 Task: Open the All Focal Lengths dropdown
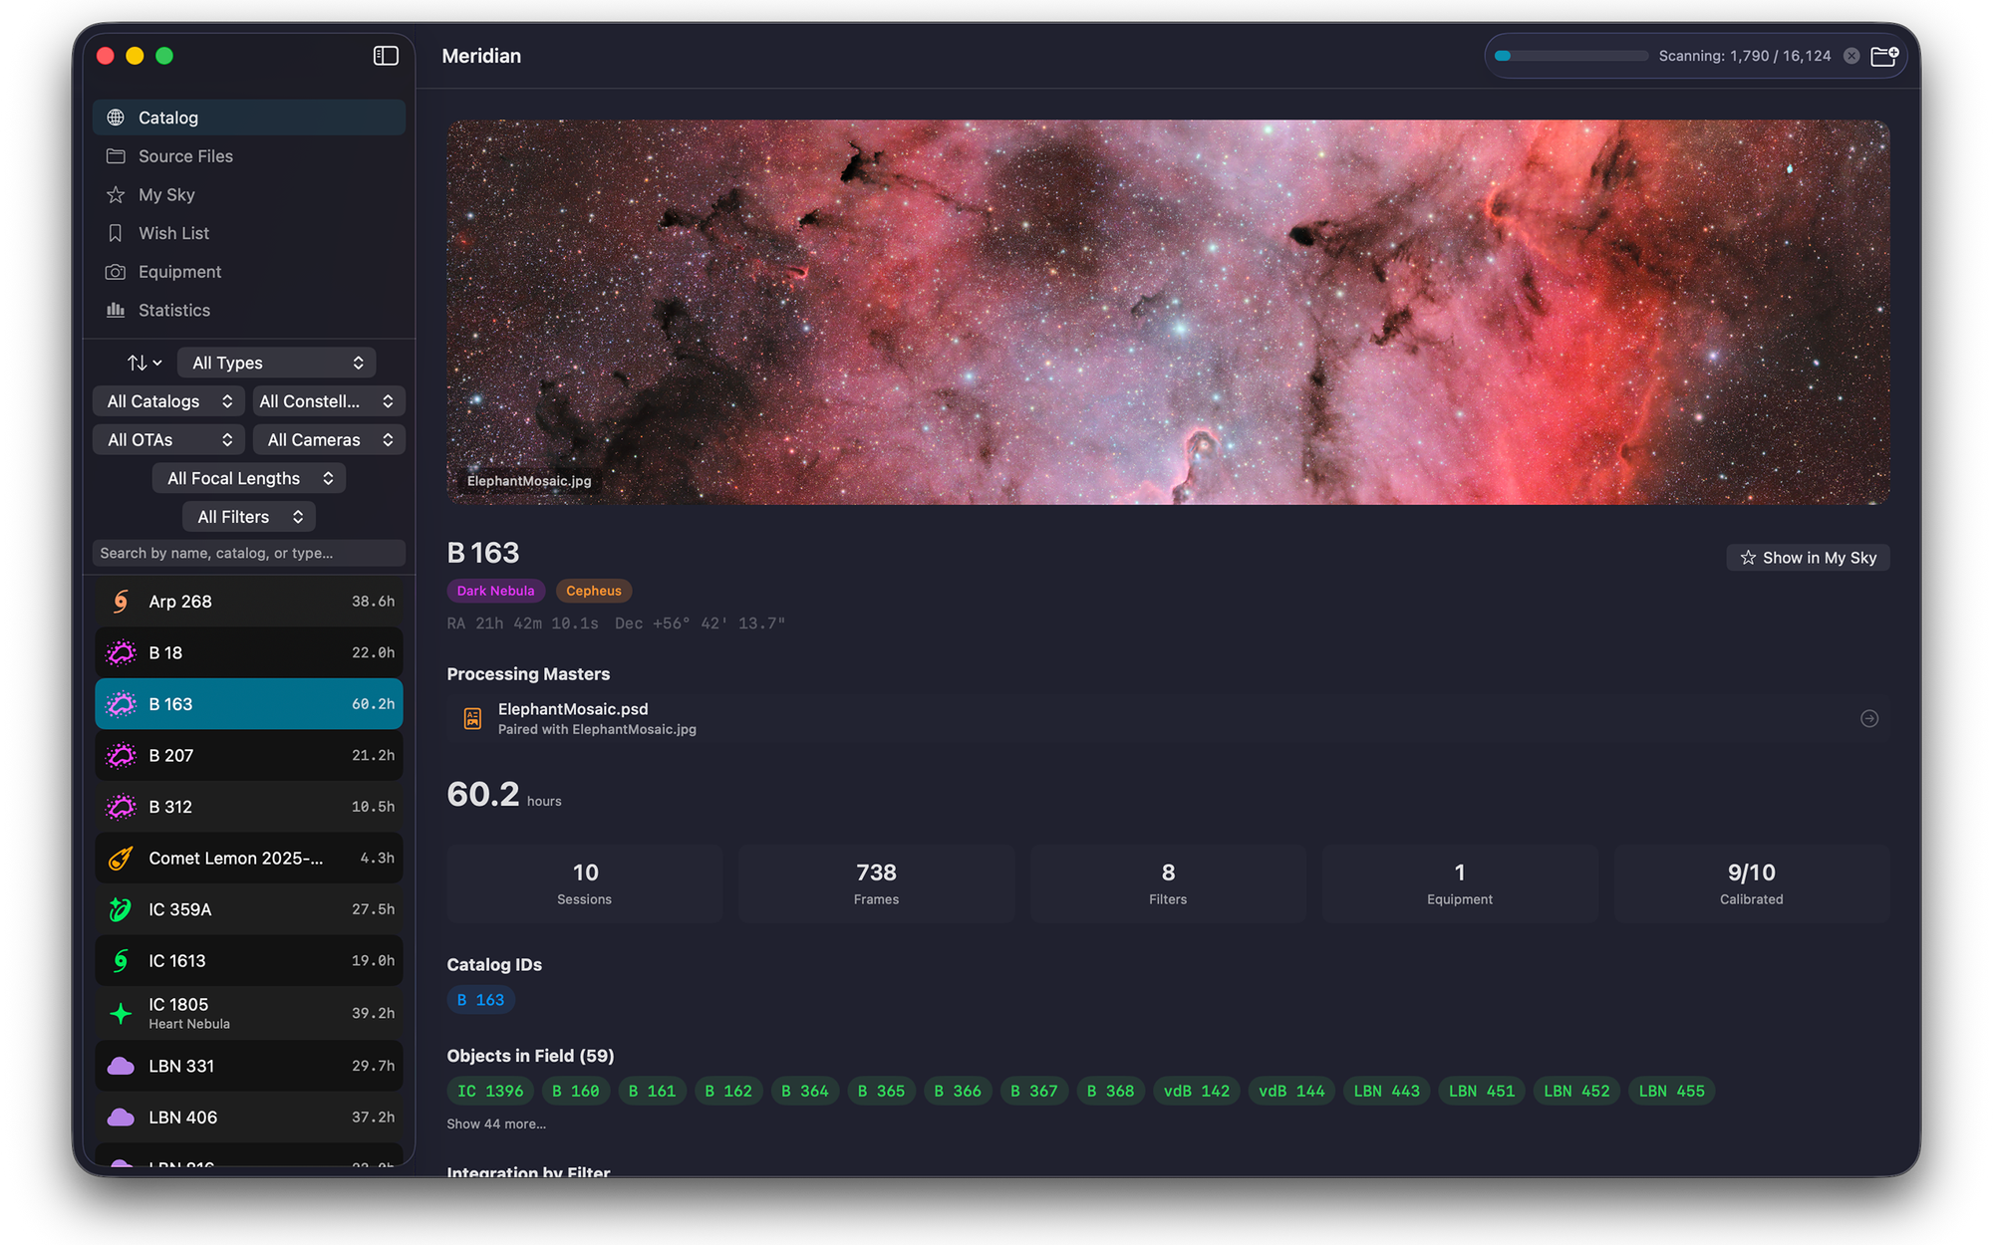tap(249, 478)
